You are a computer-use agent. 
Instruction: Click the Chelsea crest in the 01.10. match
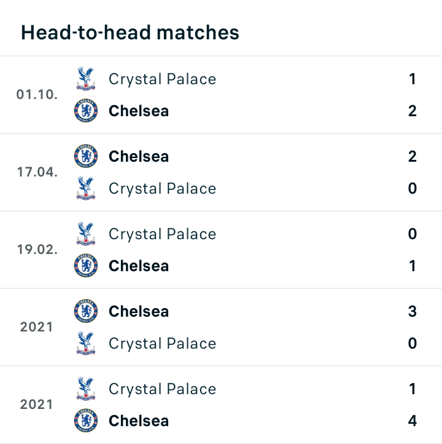coord(86,111)
